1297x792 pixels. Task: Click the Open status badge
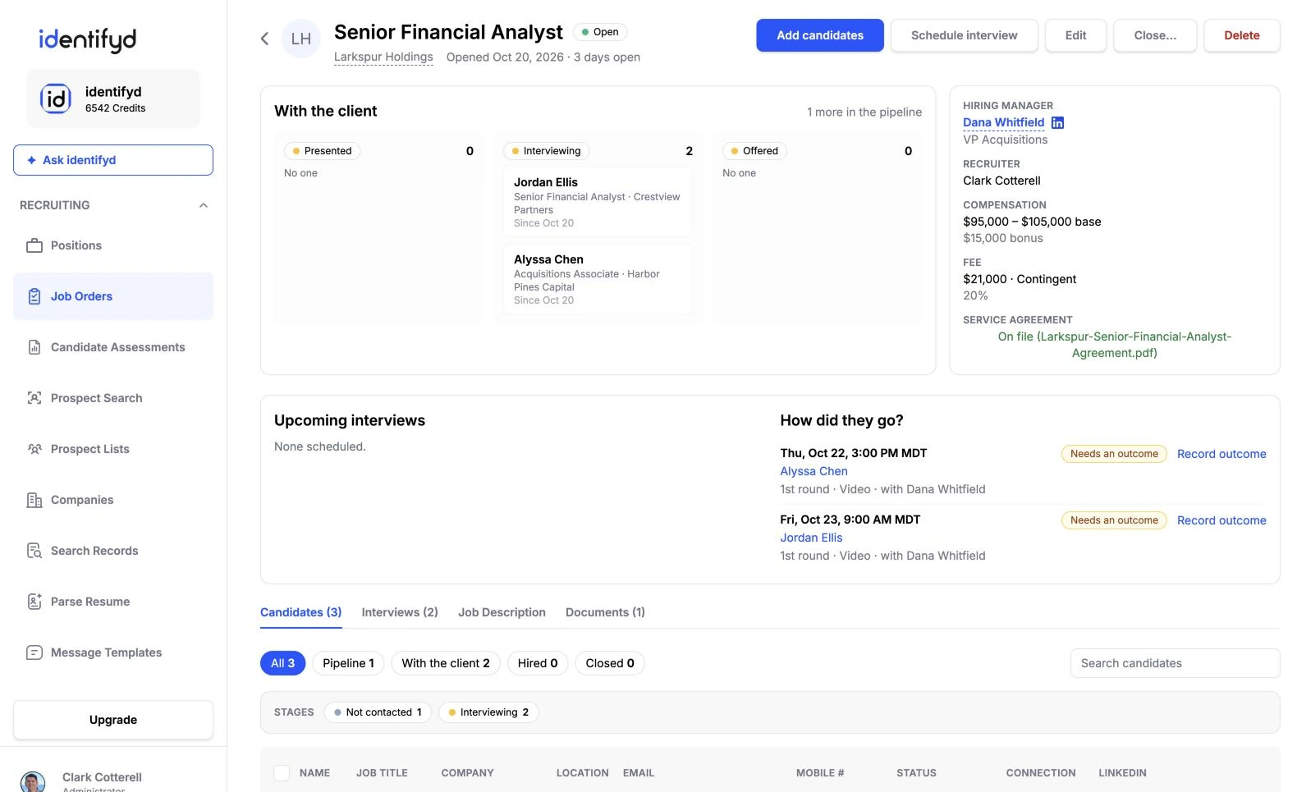(600, 32)
